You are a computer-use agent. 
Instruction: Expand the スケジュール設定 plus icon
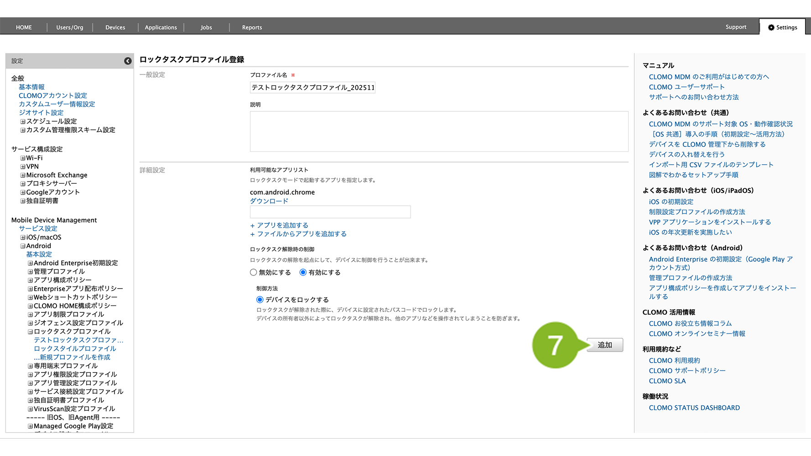coord(22,122)
